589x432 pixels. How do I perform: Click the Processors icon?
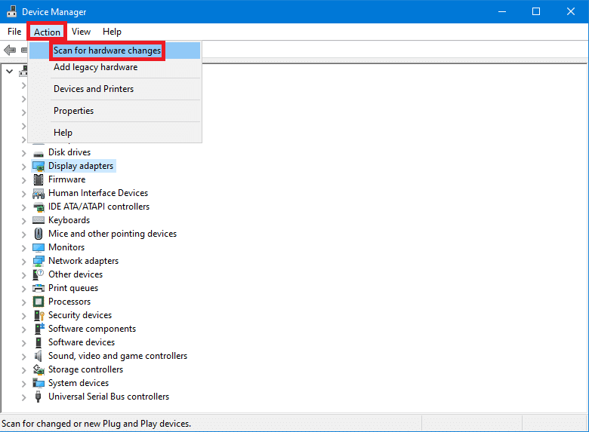click(39, 302)
